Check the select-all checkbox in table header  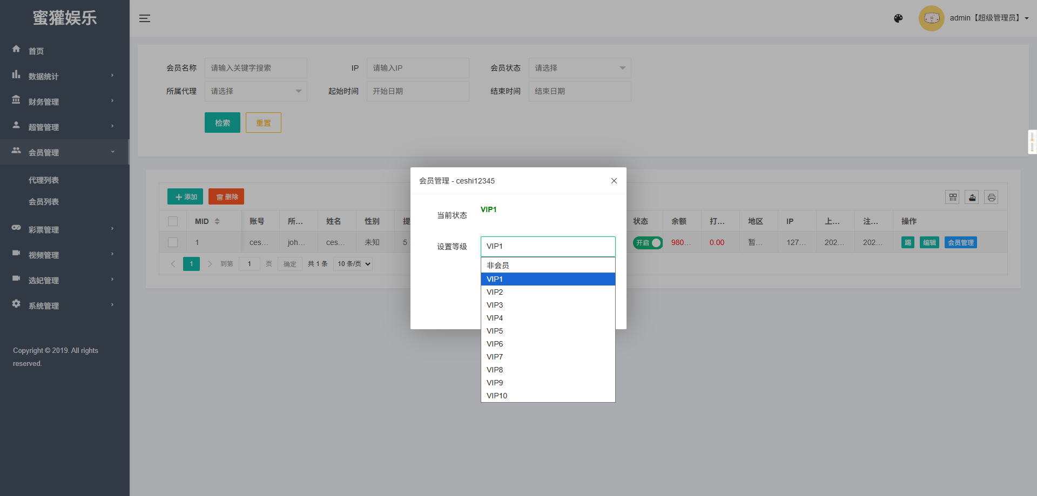[x=173, y=221]
